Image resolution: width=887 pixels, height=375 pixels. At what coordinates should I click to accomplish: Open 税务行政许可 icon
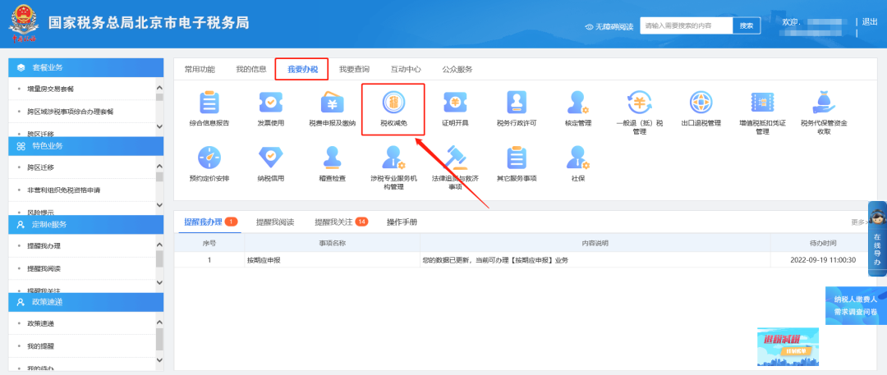pos(516,103)
